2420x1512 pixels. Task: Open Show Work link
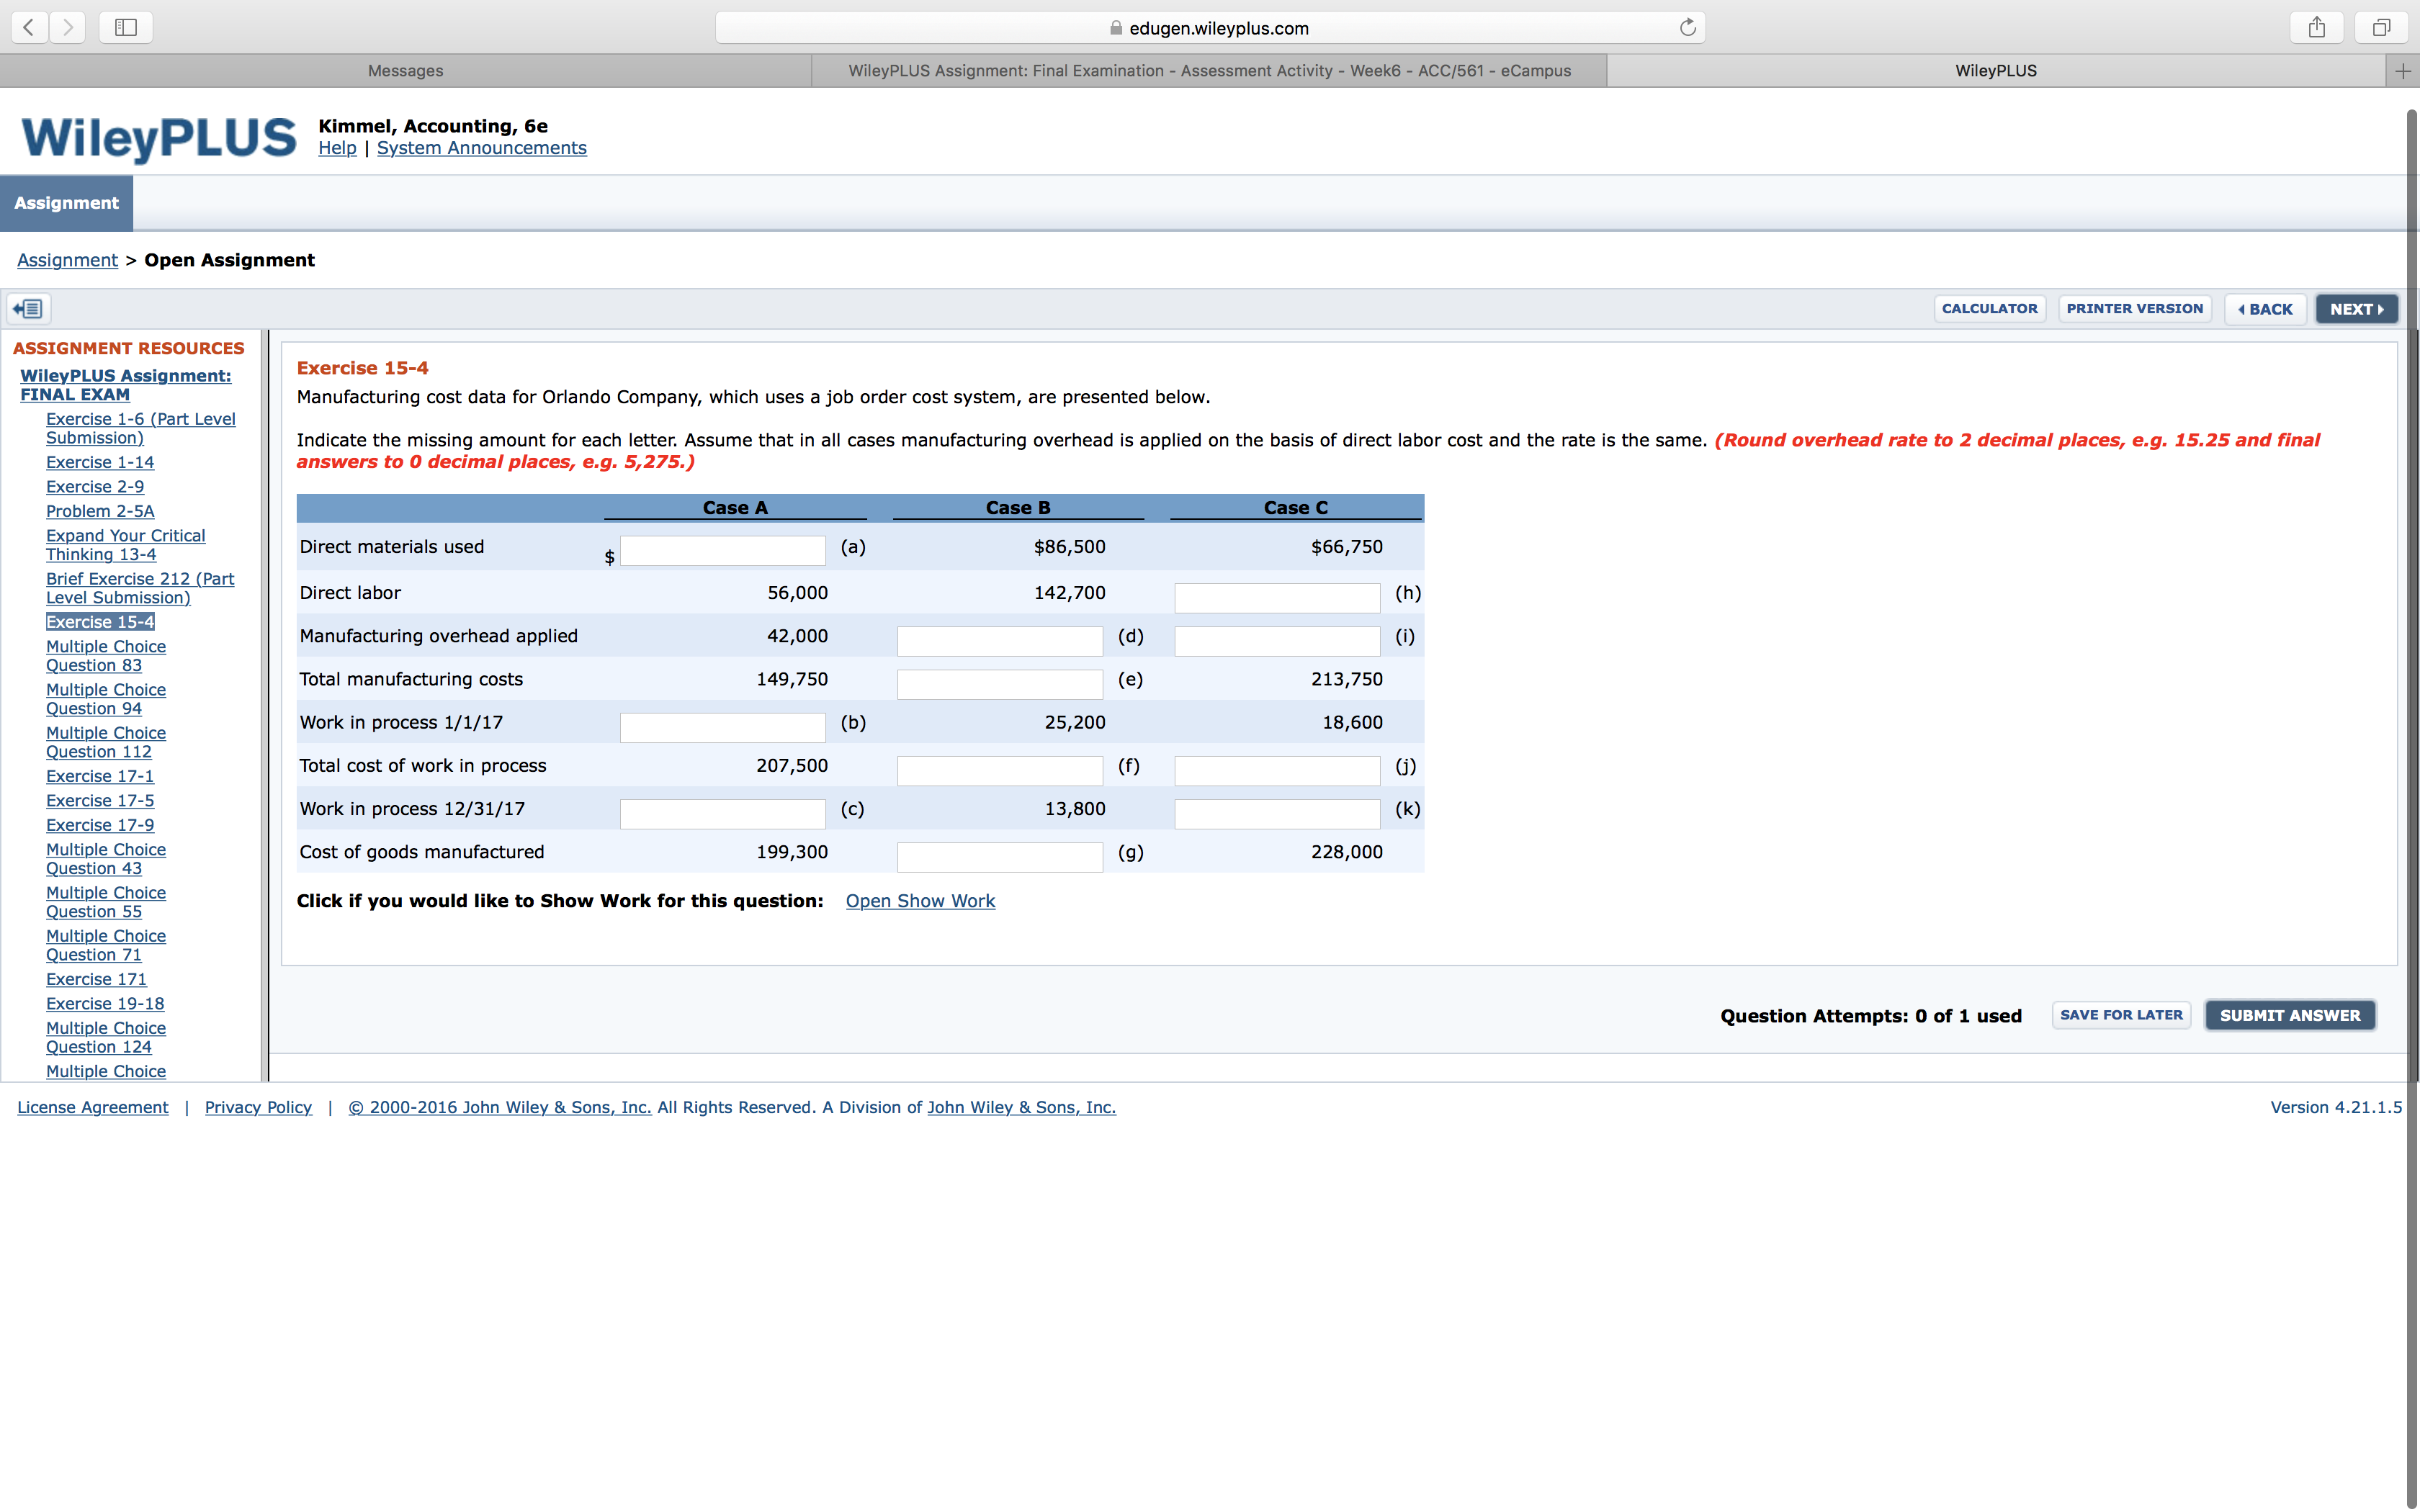(x=920, y=901)
